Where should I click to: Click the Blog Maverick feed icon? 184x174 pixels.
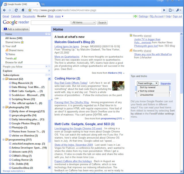click(10, 83)
